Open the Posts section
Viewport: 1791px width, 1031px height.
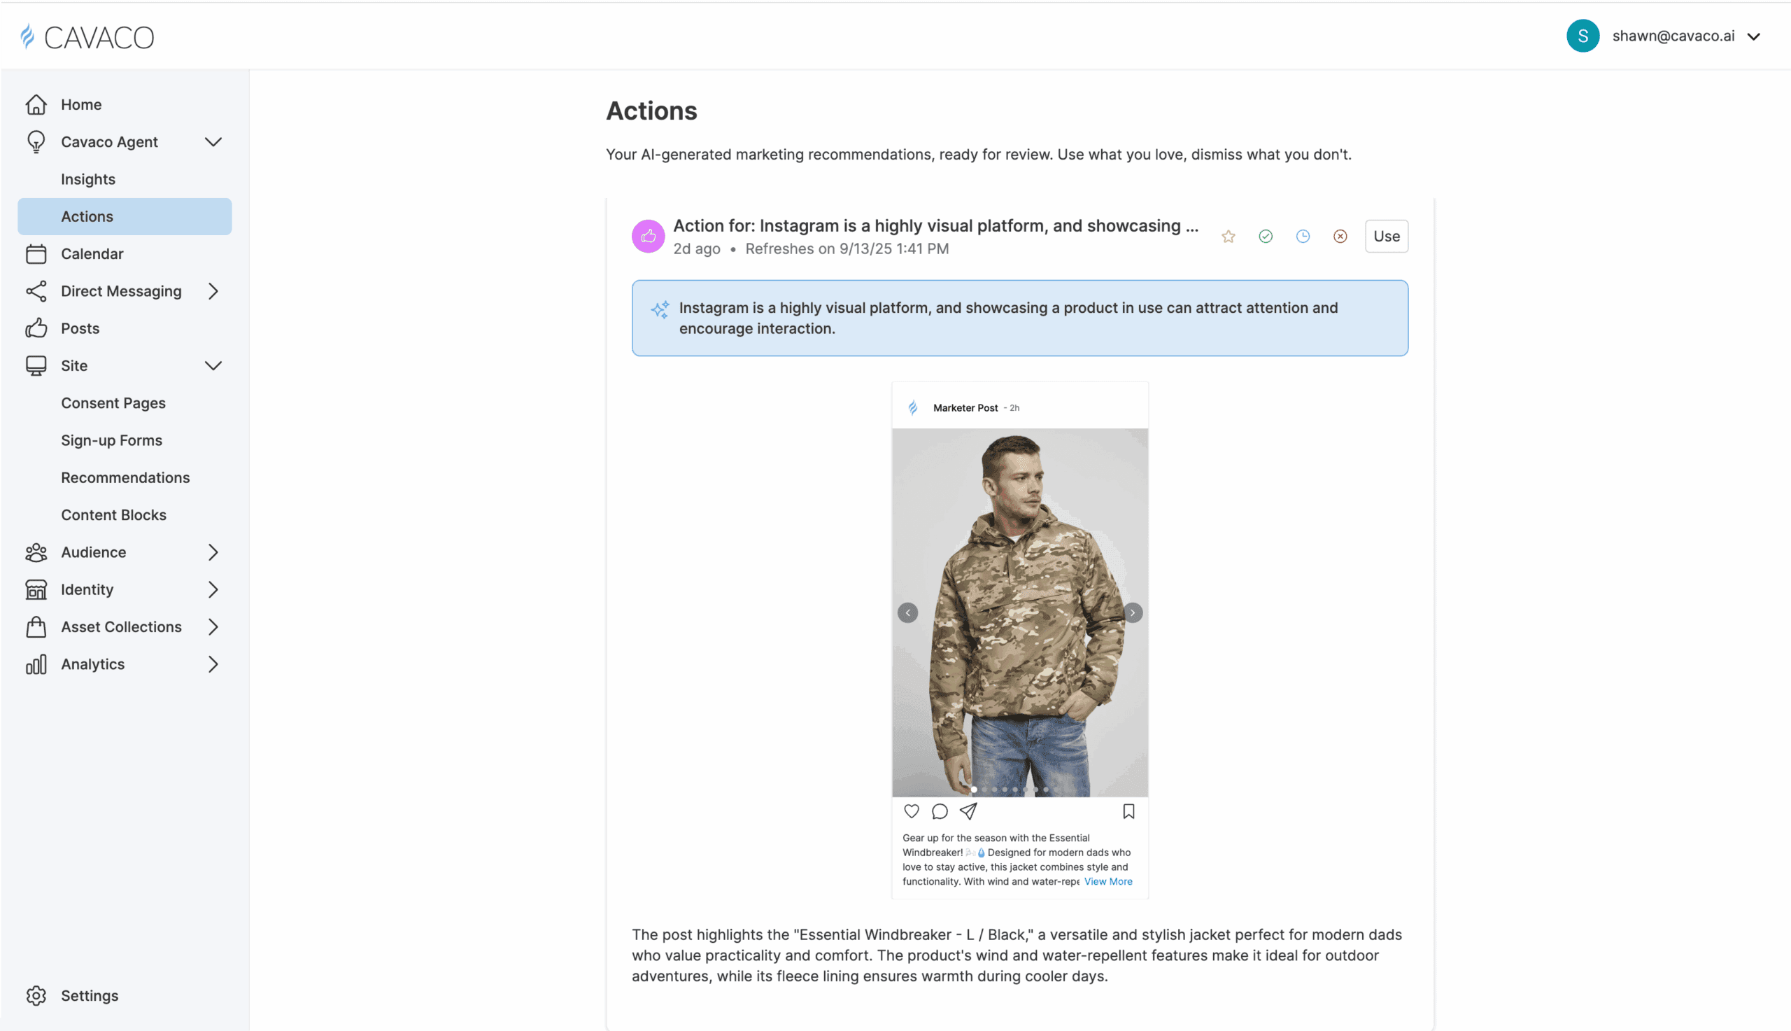(80, 328)
